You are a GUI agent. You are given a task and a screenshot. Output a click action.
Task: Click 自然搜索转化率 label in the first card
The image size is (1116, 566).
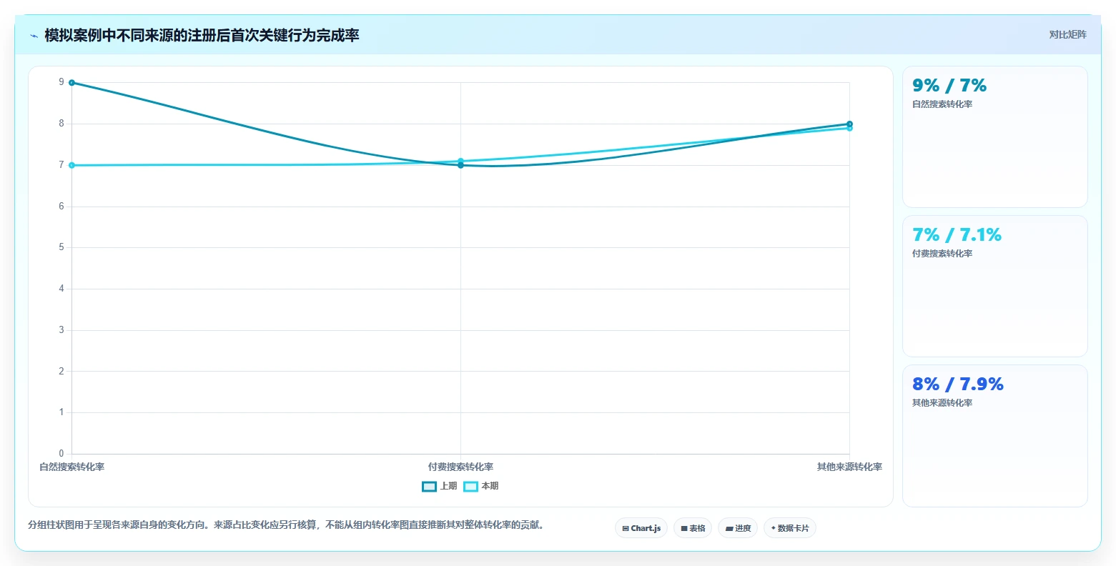tap(942, 104)
